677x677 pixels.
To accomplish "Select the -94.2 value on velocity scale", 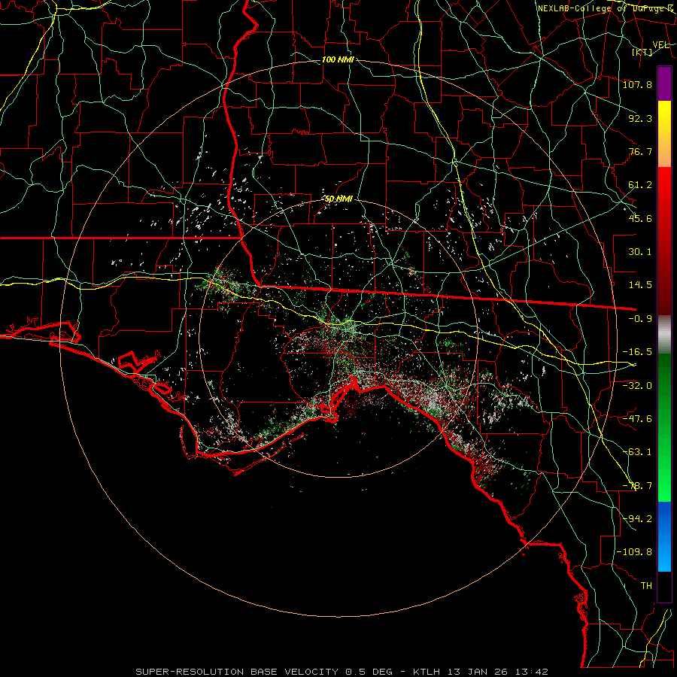I will point(638,519).
